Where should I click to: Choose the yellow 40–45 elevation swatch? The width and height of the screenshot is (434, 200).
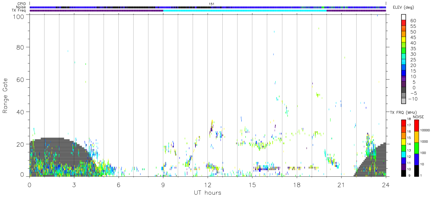tap(404, 40)
